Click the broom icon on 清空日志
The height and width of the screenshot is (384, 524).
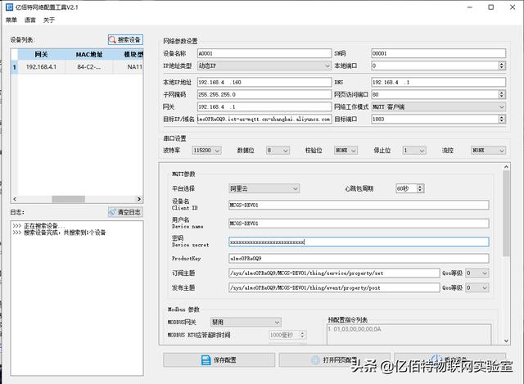113,212
